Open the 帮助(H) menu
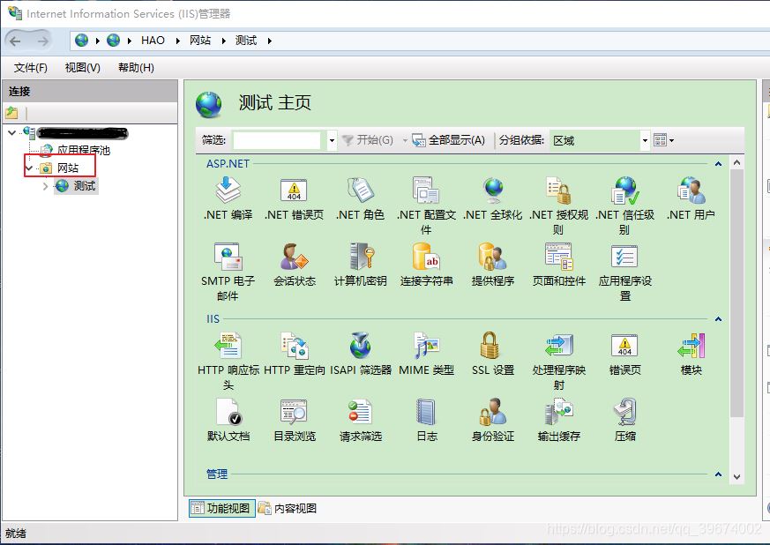Screen dimensions: 770x545 [136, 68]
